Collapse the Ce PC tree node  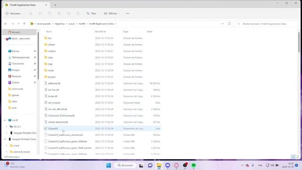point(5,120)
